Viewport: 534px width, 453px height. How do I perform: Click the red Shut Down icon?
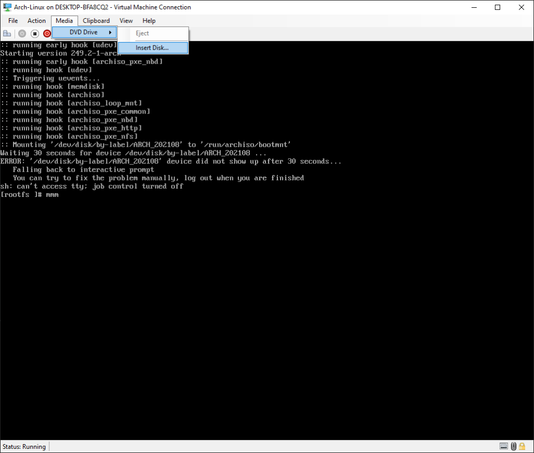point(47,33)
